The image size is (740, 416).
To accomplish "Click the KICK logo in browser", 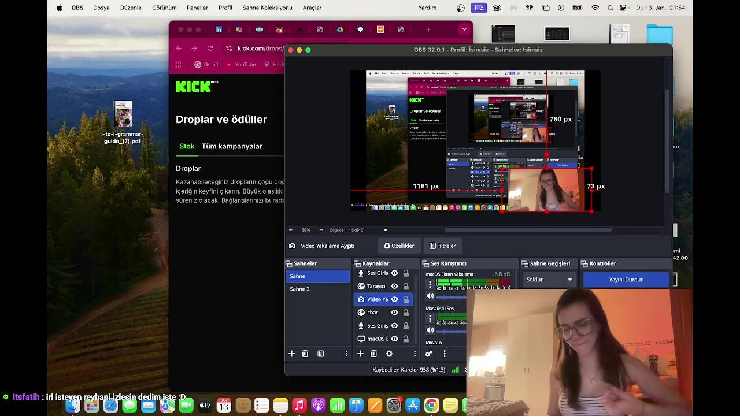I will point(197,87).
